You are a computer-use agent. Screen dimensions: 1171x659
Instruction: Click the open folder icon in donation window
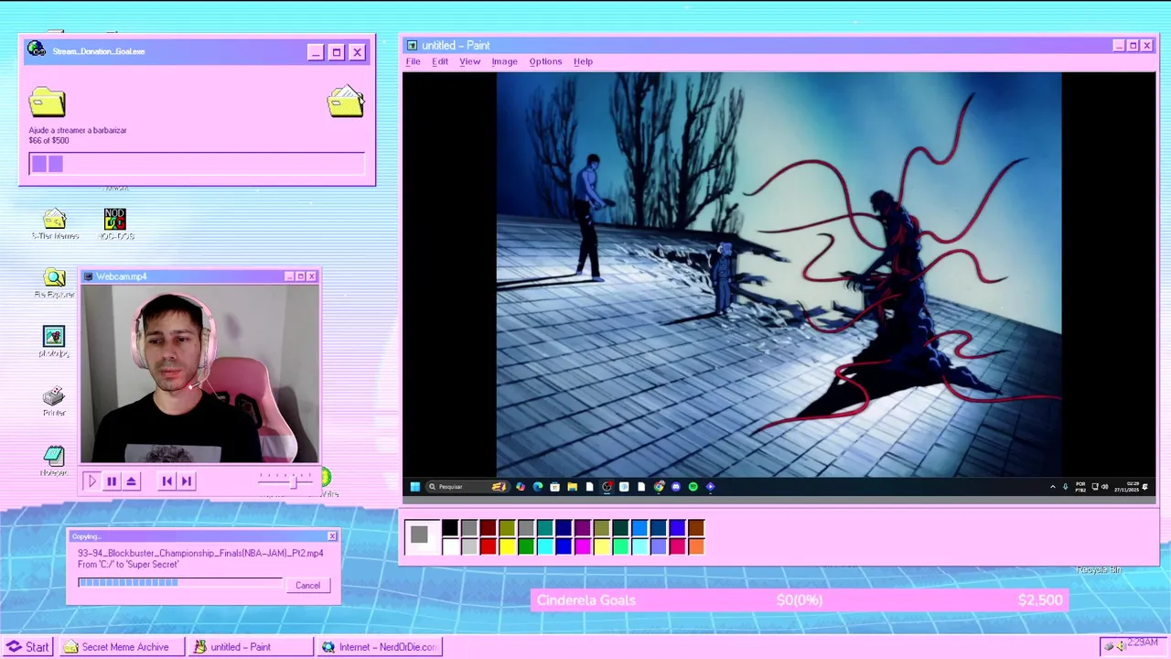click(346, 101)
